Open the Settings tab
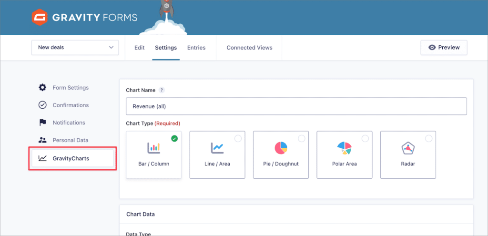The height and width of the screenshot is (236, 488). [x=166, y=48]
